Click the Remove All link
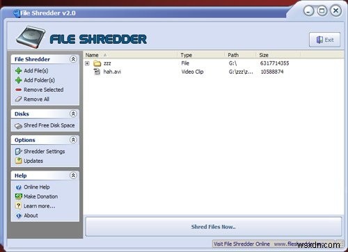The image size is (348, 252). 36,100
